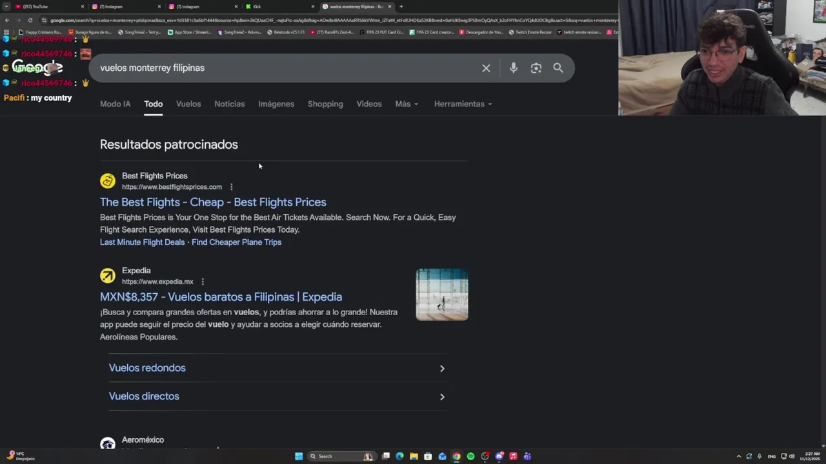Switch to the Shopping tab

325,104
